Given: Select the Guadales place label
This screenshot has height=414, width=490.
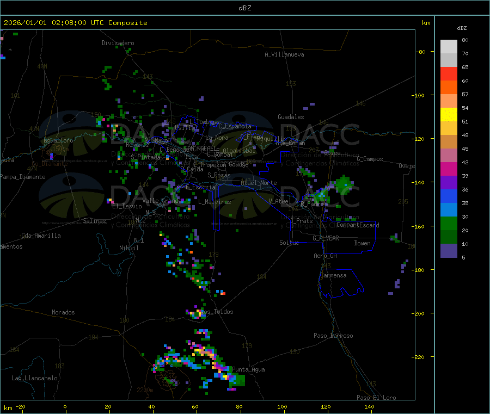Looking at the screenshot, I should point(291,117).
